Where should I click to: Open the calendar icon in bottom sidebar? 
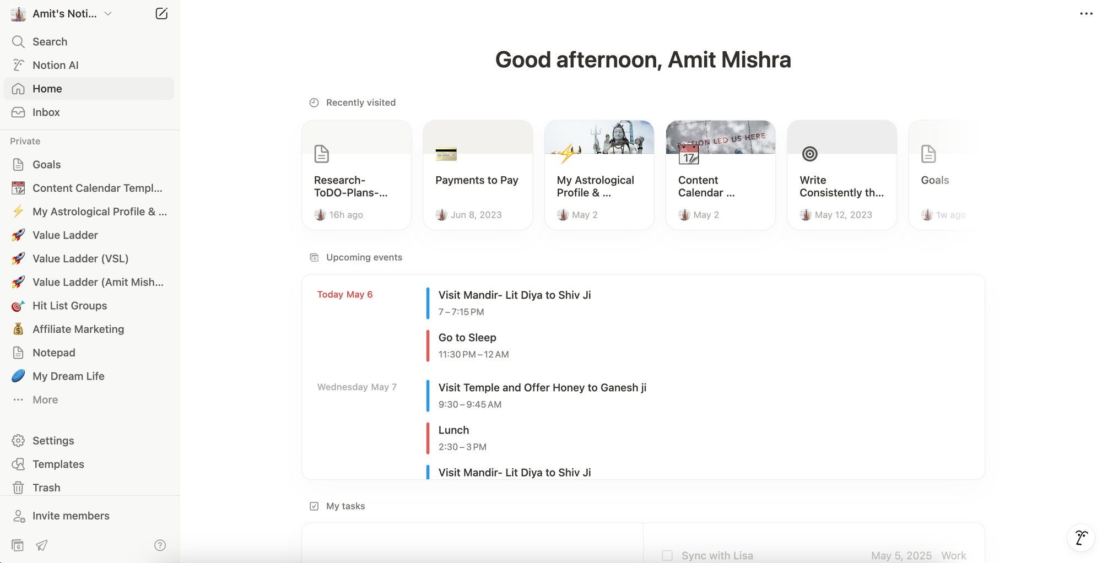click(x=18, y=545)
